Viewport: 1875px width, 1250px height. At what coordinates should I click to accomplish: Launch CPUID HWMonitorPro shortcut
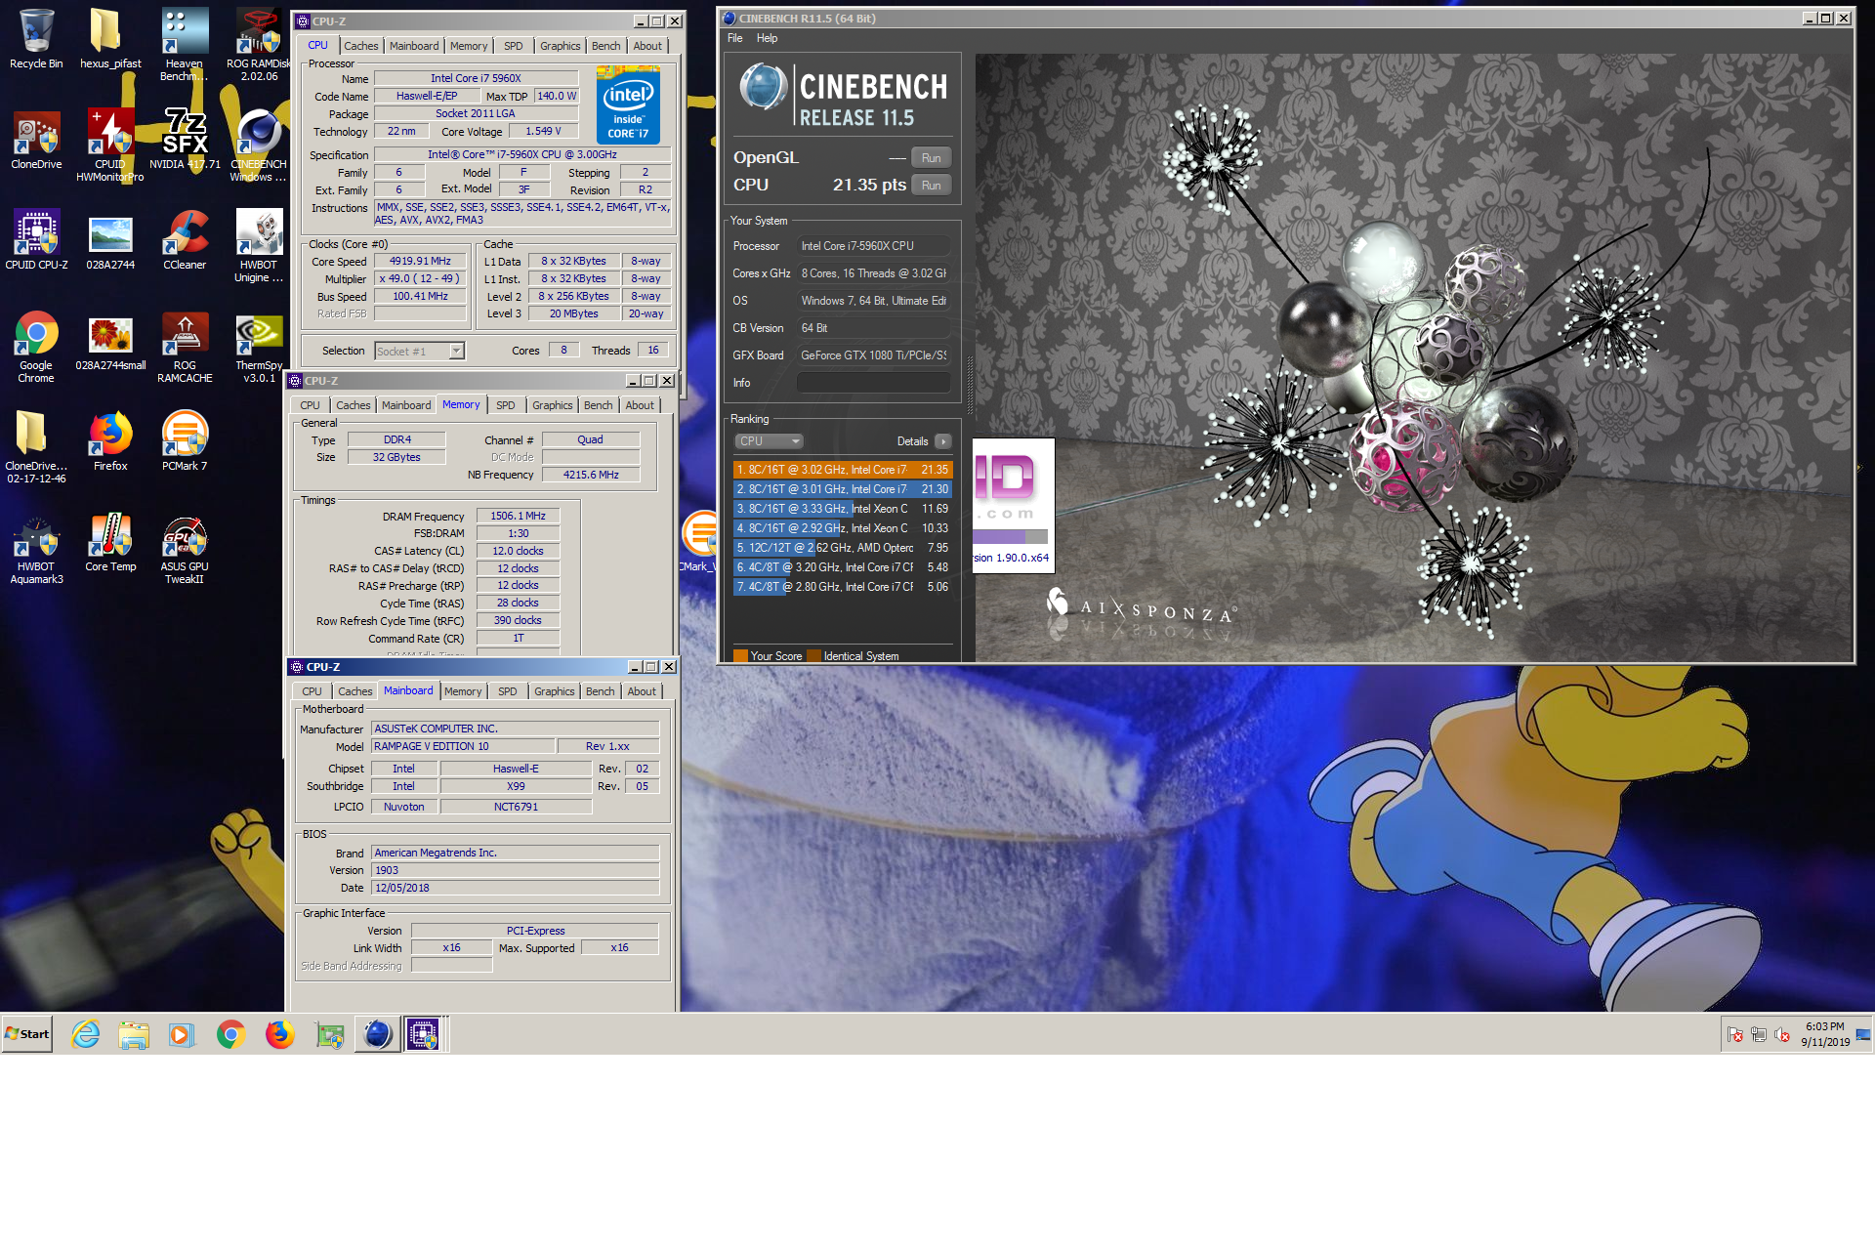(x=109, y=145)
